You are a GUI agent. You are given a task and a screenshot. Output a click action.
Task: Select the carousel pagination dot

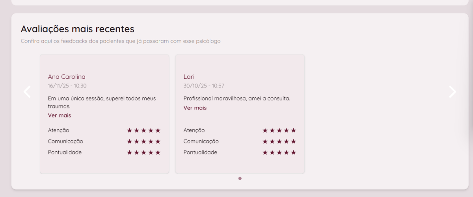pyautogui.click(x=240, y=178)
